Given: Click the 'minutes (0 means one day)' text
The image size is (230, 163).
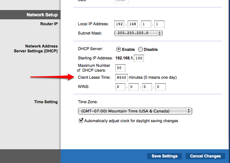Looking at the screenshot, I should (153, 78).
